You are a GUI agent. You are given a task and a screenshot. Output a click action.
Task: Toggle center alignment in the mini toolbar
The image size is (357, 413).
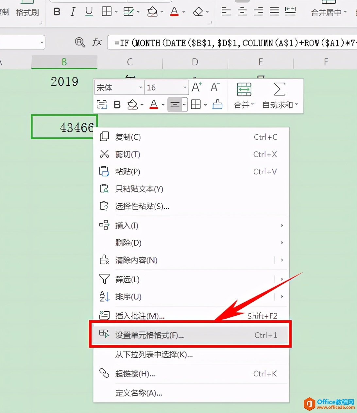pos(175,105)
